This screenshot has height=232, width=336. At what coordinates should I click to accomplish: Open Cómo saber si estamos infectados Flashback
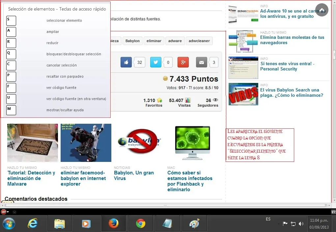(x=190, y=181)
